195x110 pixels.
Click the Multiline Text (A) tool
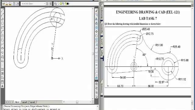[2, 86]
